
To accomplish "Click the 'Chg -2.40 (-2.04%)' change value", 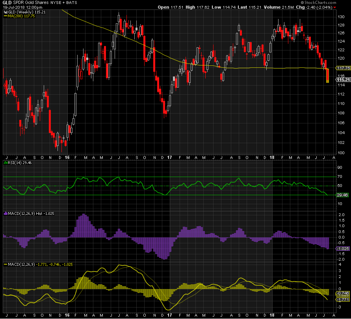I will pyautogui.click(x=314, y=7).
